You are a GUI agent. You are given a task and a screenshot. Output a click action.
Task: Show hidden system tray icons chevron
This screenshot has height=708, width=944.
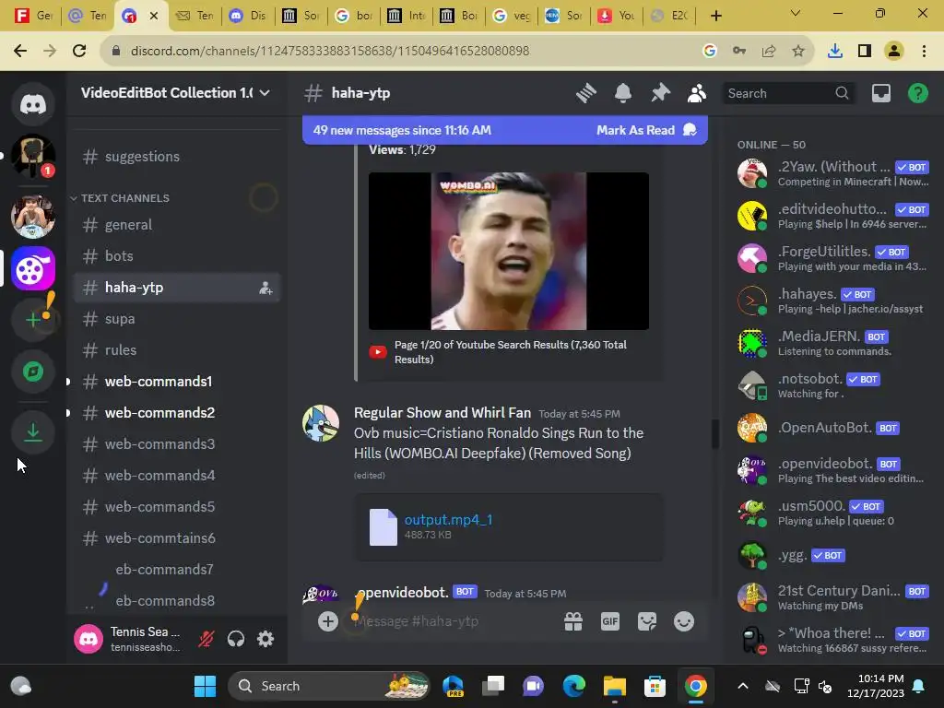point(743,686)
